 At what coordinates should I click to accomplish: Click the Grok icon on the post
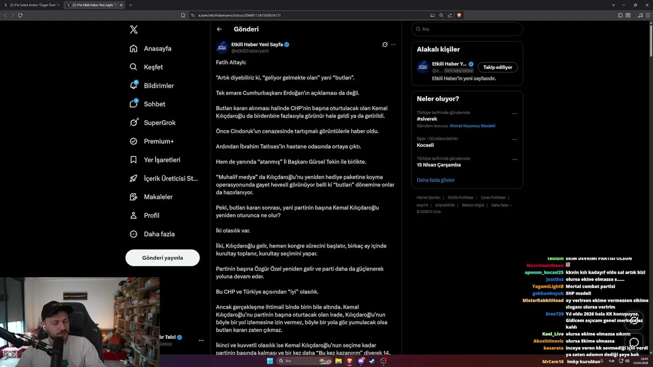click(385, 44)
